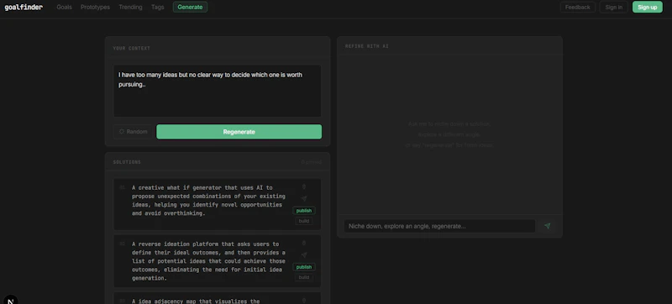This screenshot has width=672, height=304.
Task: Select the Generate nav button
Action: (191, 7)
